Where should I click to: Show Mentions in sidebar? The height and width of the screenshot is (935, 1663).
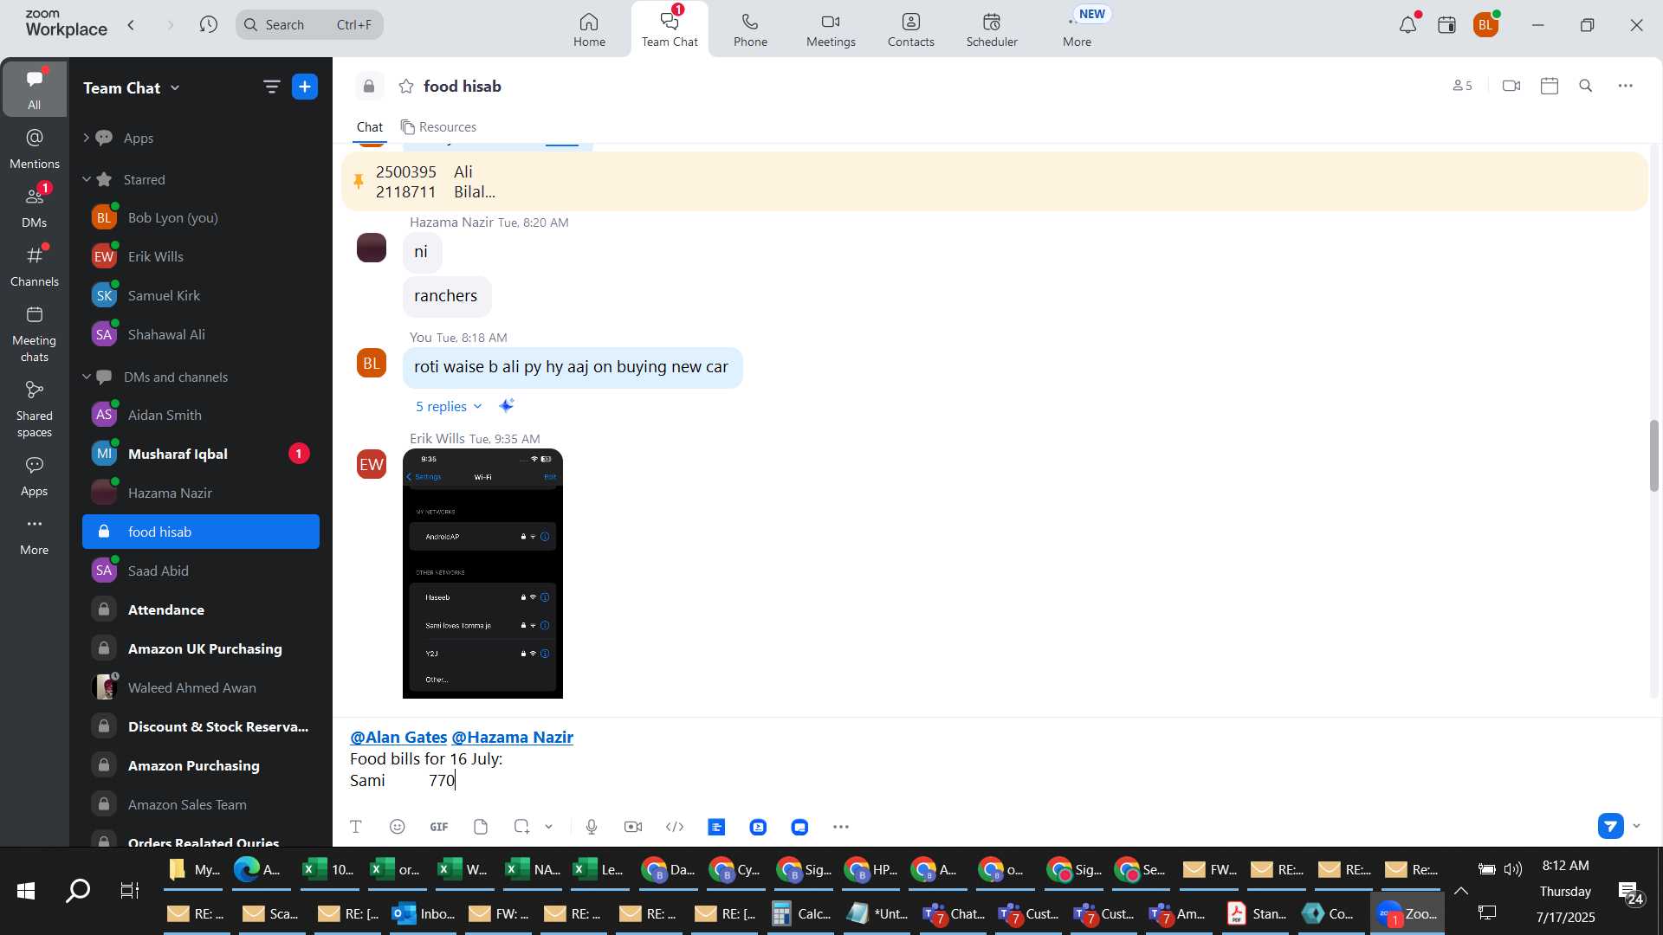point(35,149)
